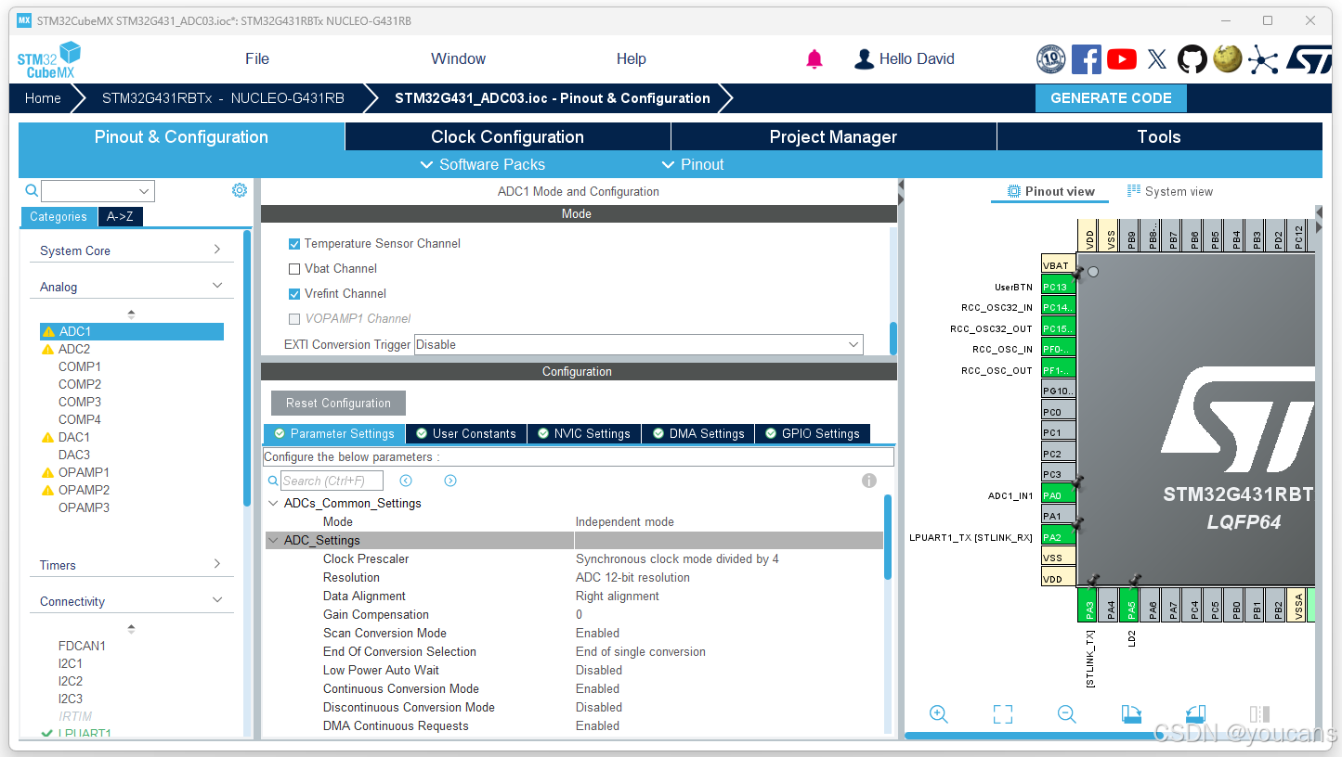
Task: Click the parameter search magnifier icon
Action: [x=273, y=481]
